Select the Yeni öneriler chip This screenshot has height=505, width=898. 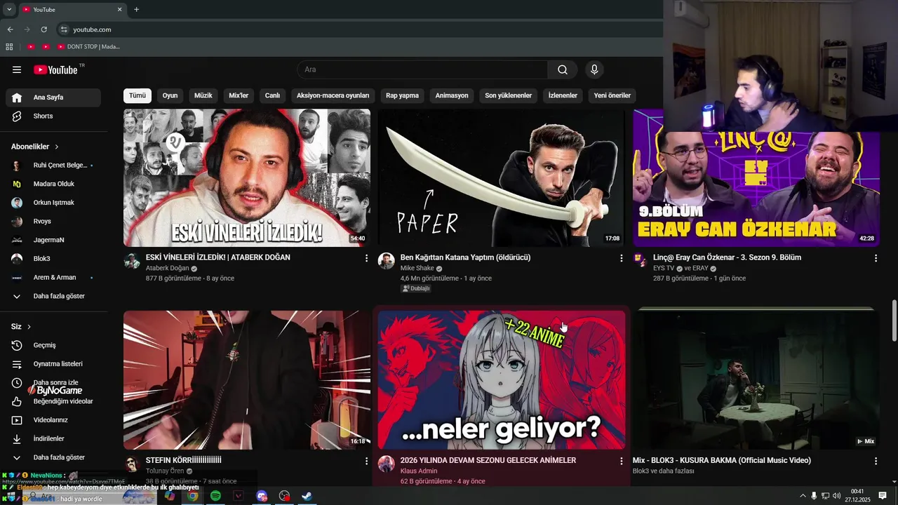coord(612,95)
